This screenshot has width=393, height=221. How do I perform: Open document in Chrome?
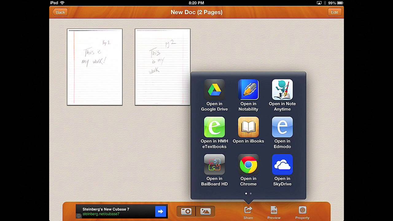(x=248, y=170)
